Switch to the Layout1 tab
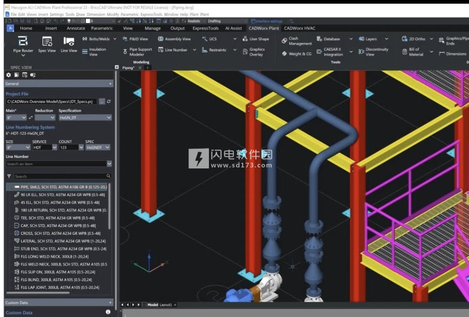Screen dimensions: 469x317 coord(166,305)
